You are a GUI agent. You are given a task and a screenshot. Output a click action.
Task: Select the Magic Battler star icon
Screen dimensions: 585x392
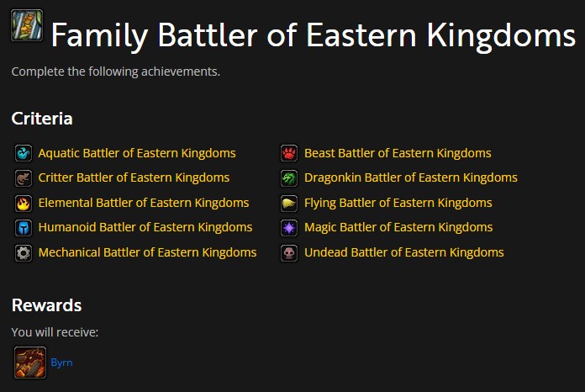click(x=289, y=228)
